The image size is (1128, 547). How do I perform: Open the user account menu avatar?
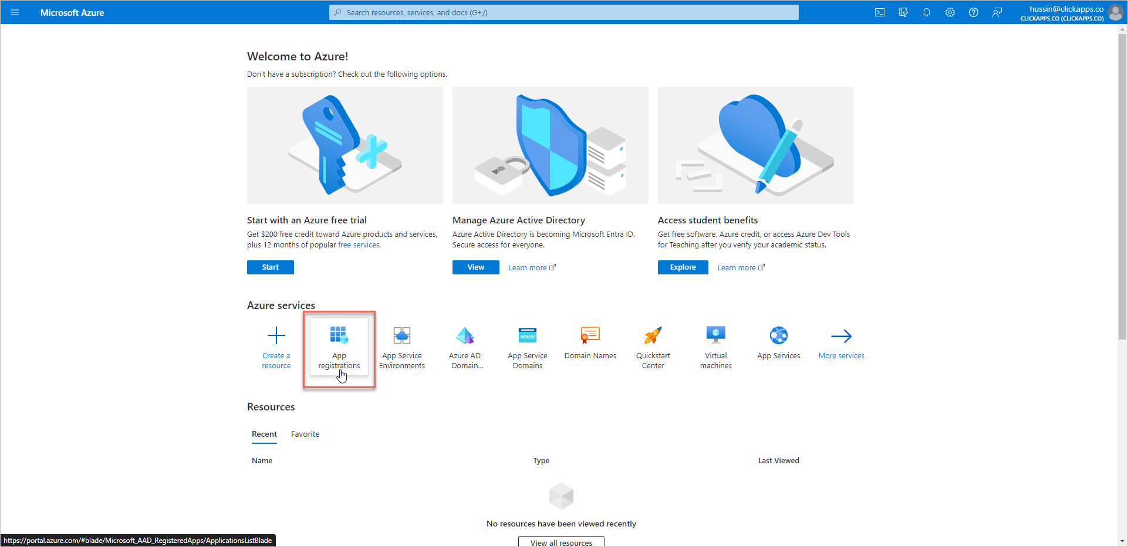1115,12
